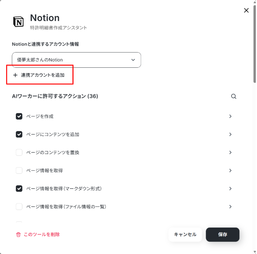Click the Notion logo icon
257x254 pixels.
coord(18,22)
